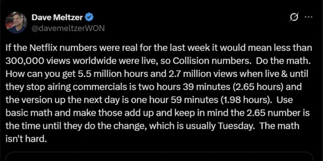Screen dimensions: 323x161
Task: Click the embedded quoted post card below
Action: 159,156
